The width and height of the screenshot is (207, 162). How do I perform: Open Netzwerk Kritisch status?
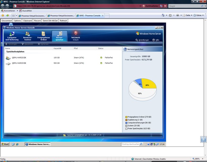point(76,36)
